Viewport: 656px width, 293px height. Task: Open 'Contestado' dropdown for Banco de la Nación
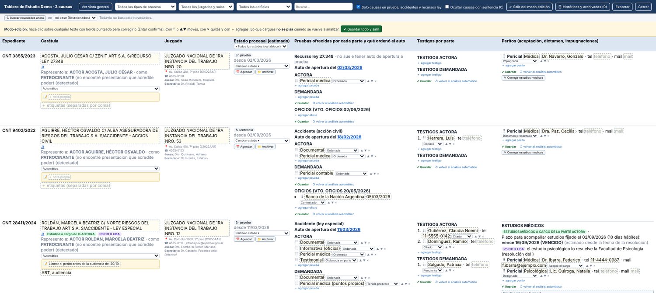pyautogui.click(x=313, y=202)
